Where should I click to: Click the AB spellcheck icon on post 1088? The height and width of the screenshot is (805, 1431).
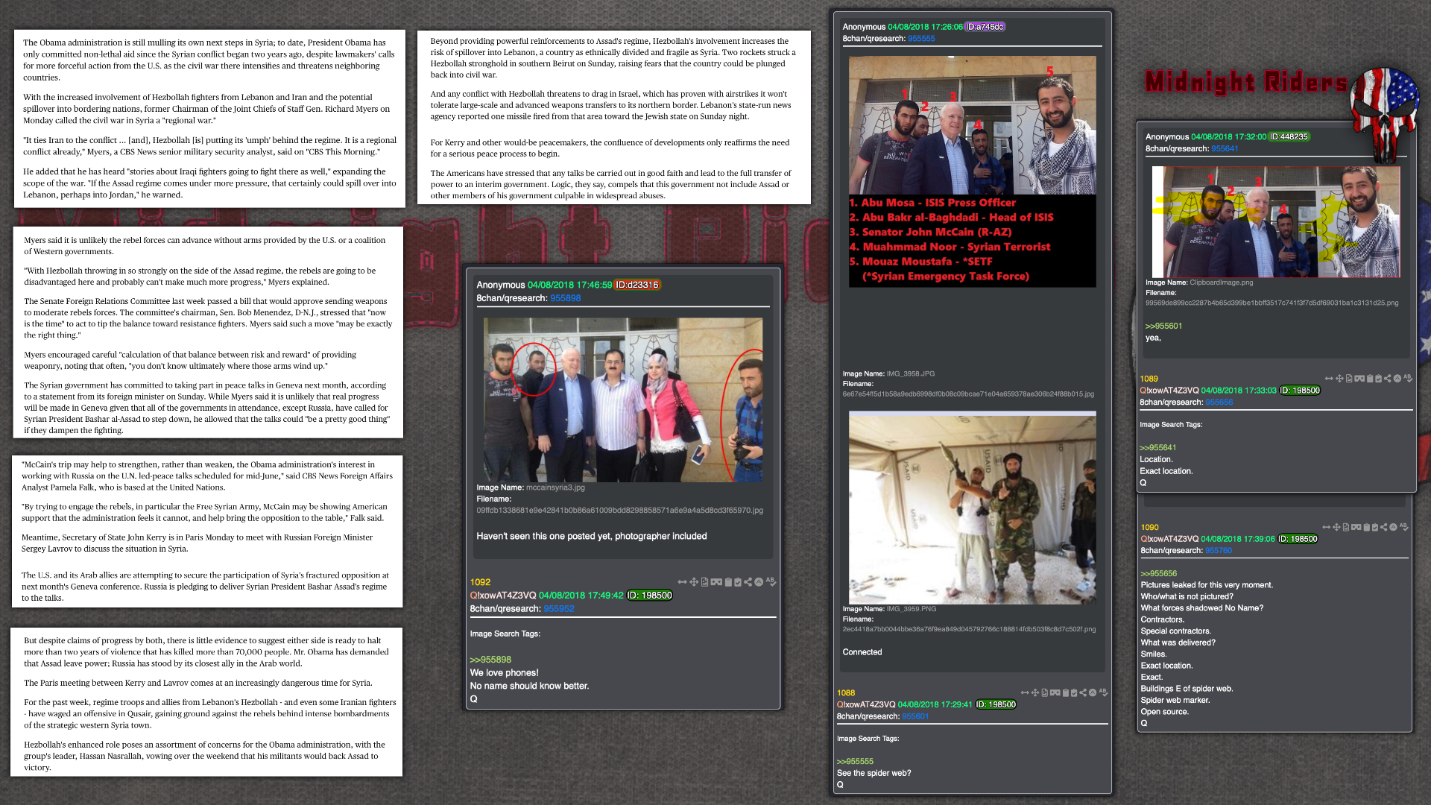tap(1104, 692)
